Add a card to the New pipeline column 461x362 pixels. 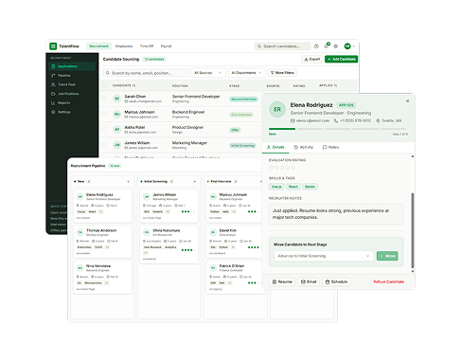(x=128, y=182)
